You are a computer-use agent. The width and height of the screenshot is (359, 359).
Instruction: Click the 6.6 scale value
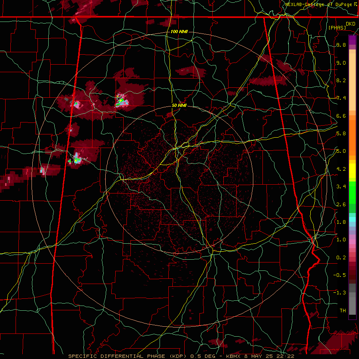[341, 116]
